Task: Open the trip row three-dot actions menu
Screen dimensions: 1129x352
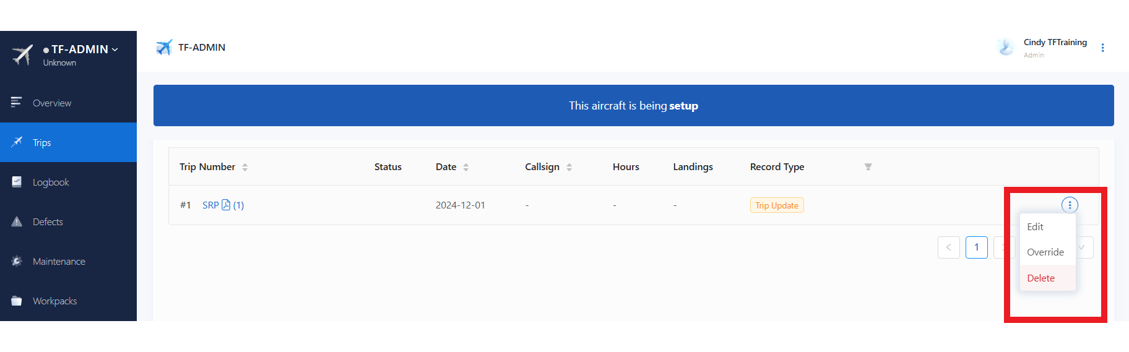Action: click(x=1070, y=205)
